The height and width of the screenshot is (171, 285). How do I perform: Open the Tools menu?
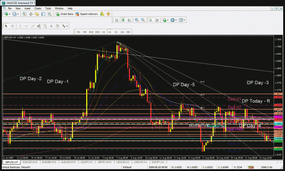48,8
